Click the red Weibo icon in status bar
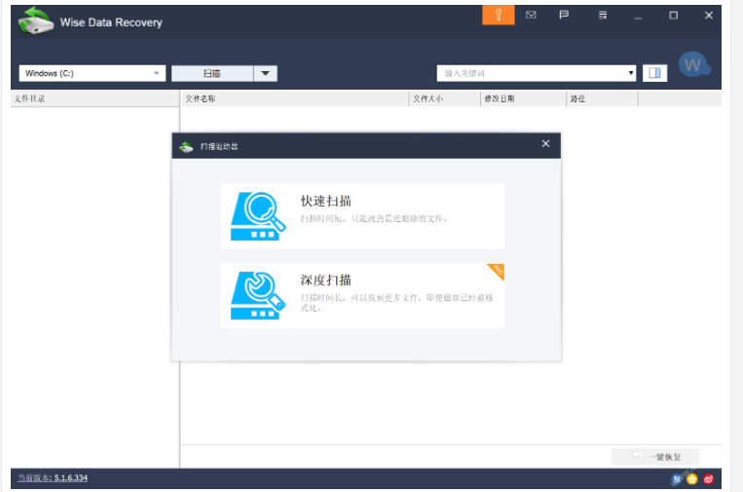743x492 pixels. [x=709, y=478]
